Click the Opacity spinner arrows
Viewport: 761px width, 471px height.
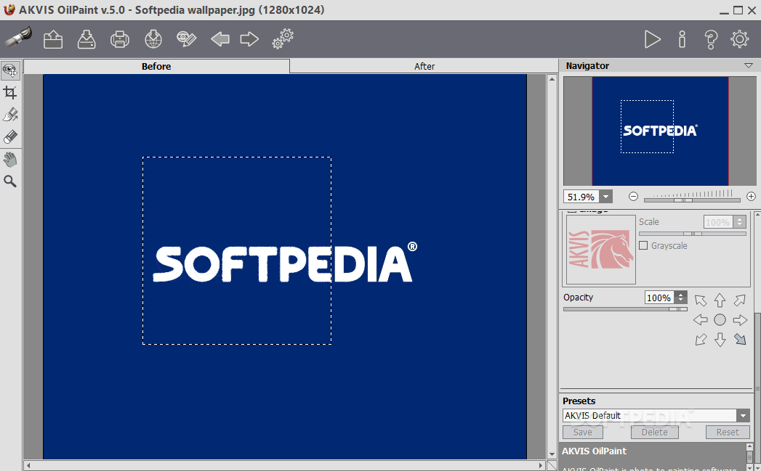(681, 298)
